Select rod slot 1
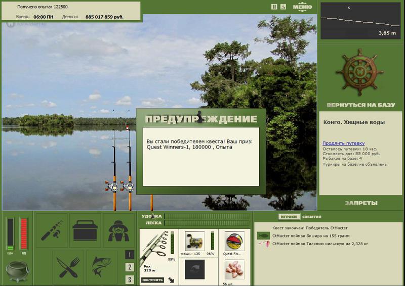The image size is (405, 286). click(130, 255)
